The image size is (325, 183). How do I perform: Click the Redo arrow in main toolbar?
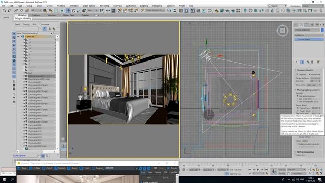[9, 10]
